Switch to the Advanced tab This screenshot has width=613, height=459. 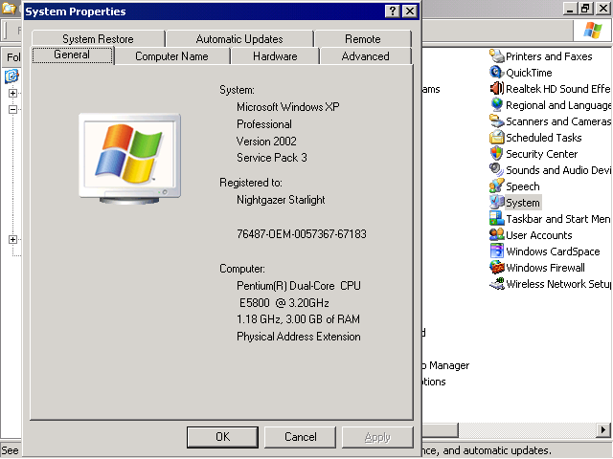[366, 56]
